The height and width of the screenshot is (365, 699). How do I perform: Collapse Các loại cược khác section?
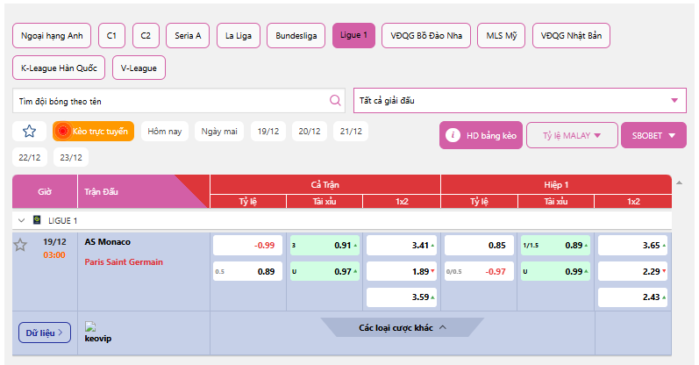[402, 328]
